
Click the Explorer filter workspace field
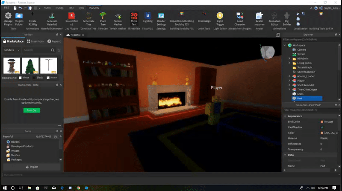pos(310,40)
